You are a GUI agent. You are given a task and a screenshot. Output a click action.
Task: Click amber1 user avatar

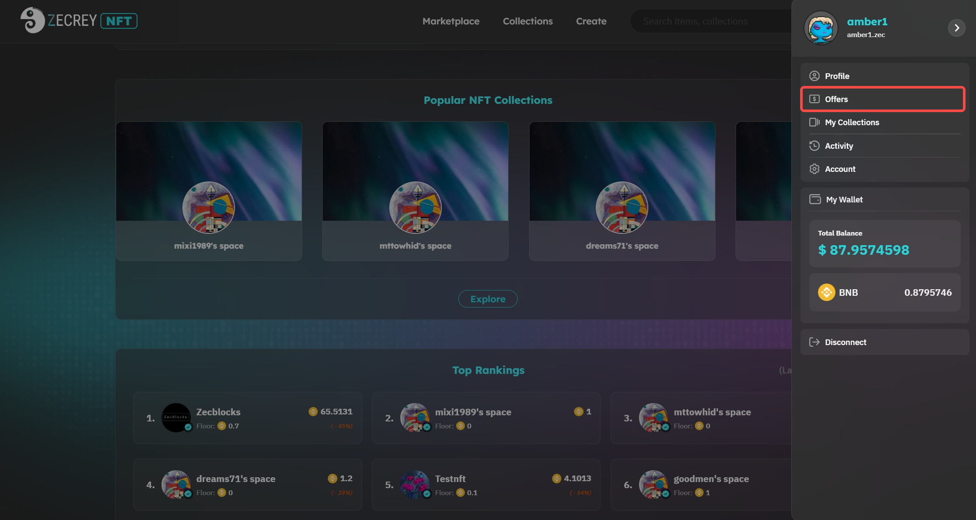pos(821,28)
